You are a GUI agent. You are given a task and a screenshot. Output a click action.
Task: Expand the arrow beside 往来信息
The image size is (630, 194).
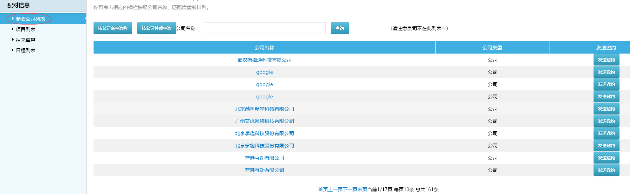13,40
